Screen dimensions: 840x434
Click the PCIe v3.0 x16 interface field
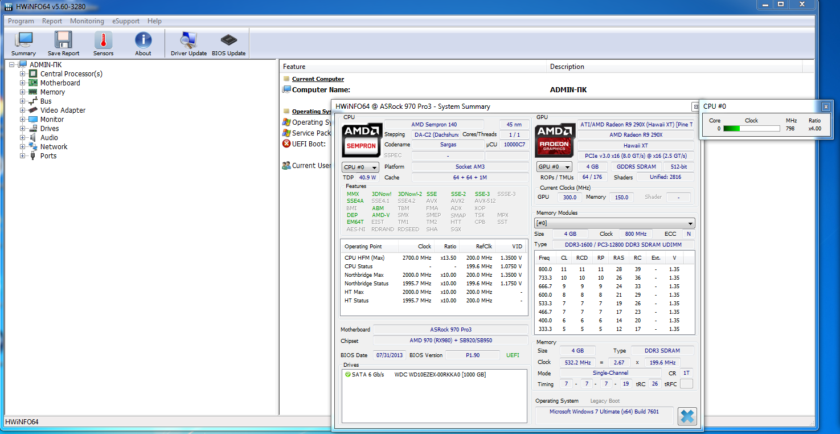[x=636, y=155]
